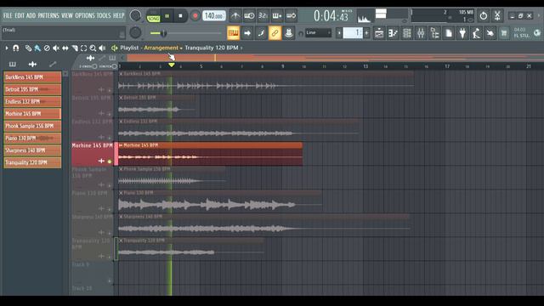The image size is (544, 306).
Task: Open the Browser view button
Action: point(434,33)
